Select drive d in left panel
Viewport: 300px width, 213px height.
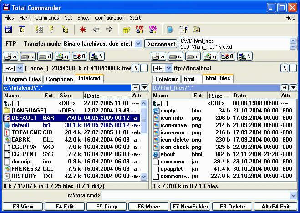pyautogui.click(x=45, y=56)
